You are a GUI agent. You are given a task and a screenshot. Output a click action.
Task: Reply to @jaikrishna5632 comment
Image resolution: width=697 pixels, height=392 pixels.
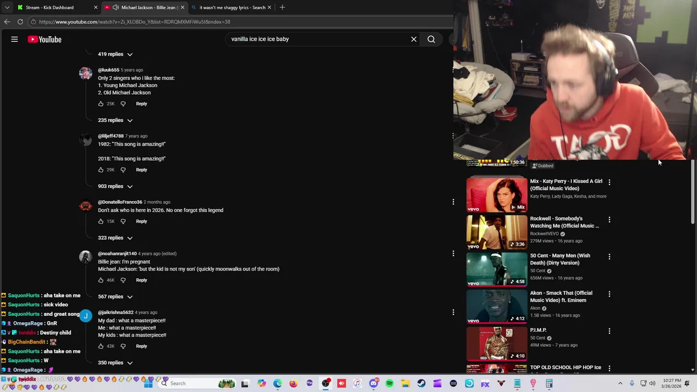coord(142,346)
